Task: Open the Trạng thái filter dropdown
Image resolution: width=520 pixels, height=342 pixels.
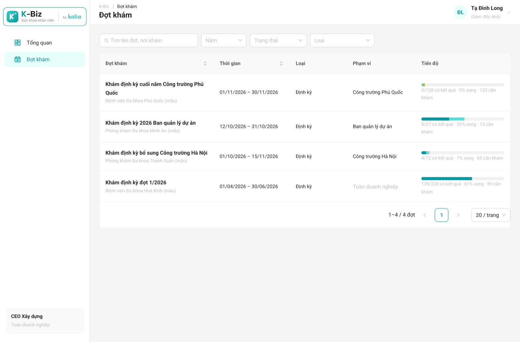Action: click(x=278, y=41)
